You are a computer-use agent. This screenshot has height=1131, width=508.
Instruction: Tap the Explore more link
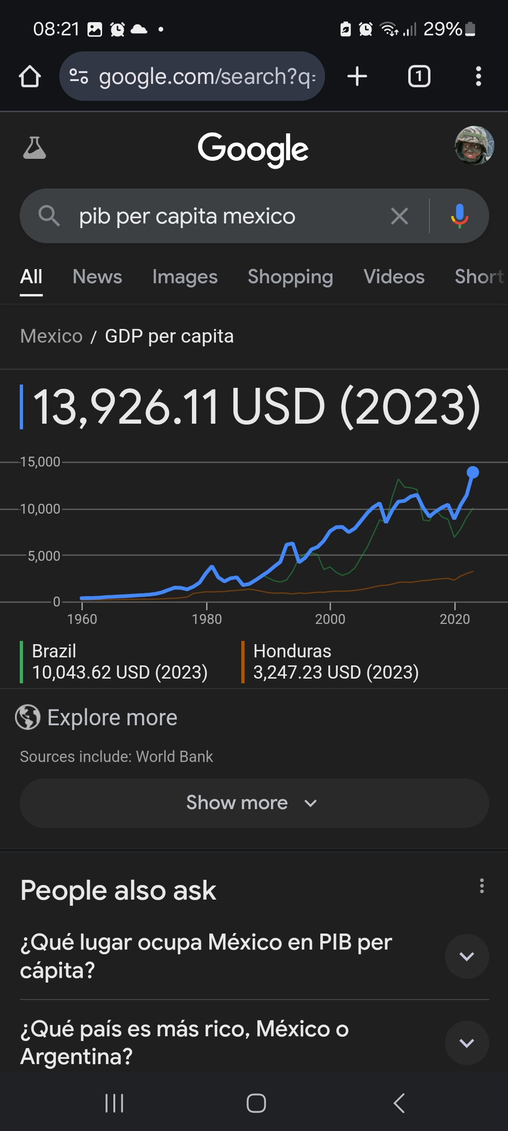pos(112,718)
